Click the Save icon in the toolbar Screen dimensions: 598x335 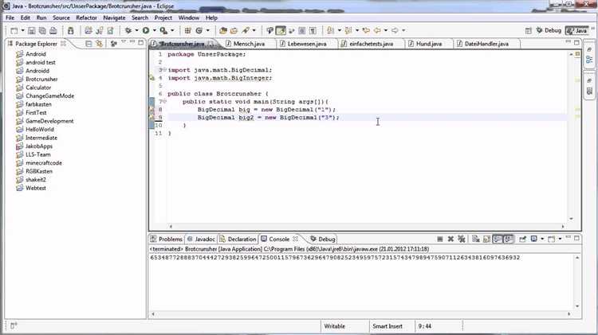click(30, 30)
